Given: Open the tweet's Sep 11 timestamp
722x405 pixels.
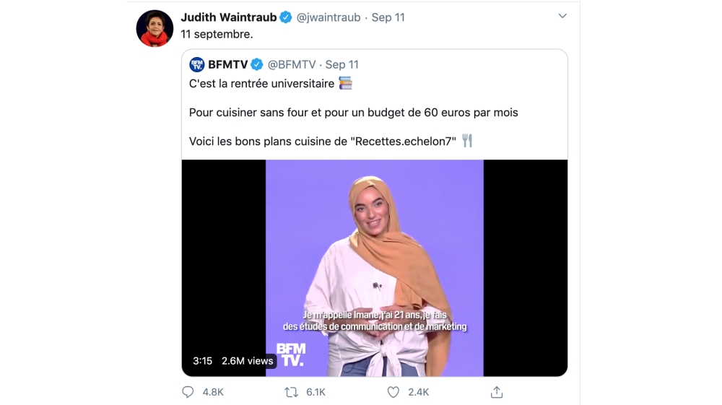Looking at the screenshot, I should [388, 17].
